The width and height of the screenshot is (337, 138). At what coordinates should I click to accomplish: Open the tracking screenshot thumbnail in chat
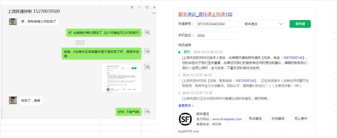(x=121, y=78)
